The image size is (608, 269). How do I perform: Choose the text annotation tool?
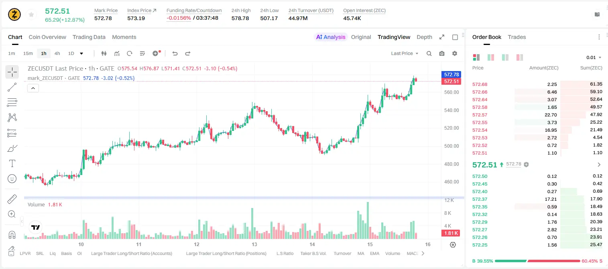point(12,163)
